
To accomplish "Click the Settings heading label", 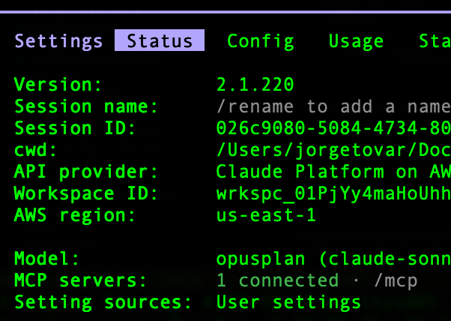I will point(58,41).
